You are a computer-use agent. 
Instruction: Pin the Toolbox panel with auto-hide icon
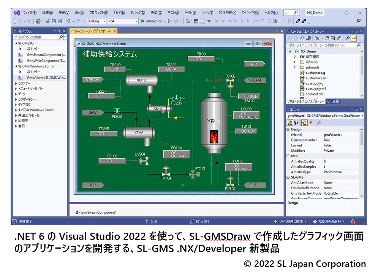(59, 31)
